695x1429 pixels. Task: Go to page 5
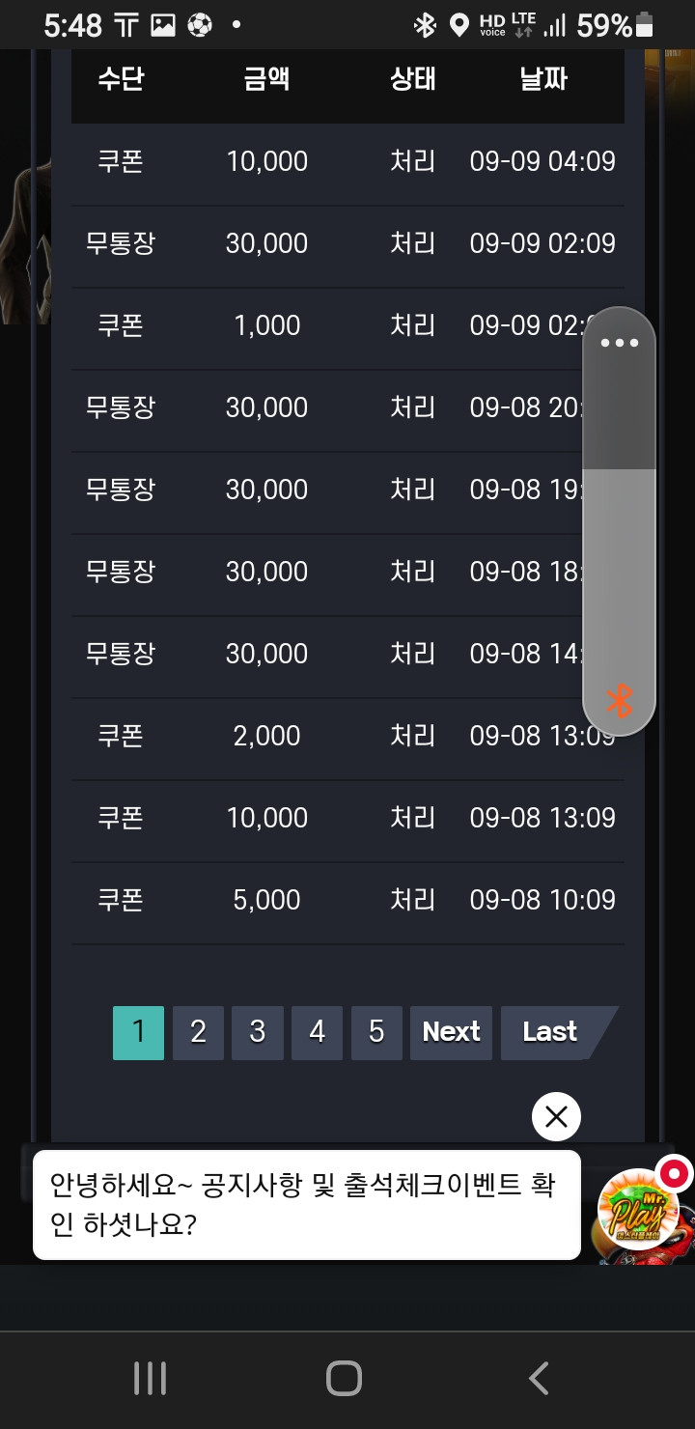(376, 1032)
